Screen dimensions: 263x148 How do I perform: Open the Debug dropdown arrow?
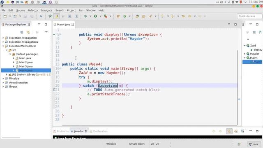(x=90, y=16)
